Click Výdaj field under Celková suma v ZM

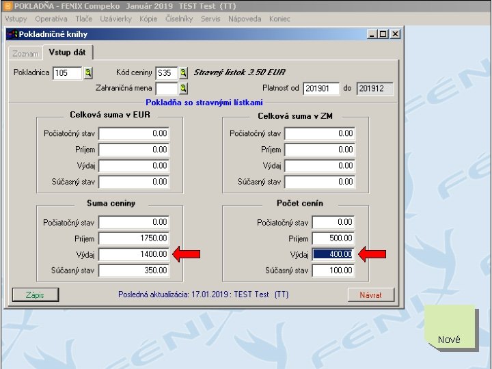(320, 166)
